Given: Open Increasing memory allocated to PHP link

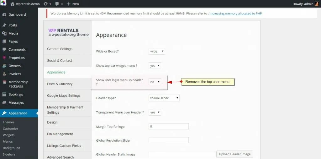Looking at the screenshot, I should pos(235,14).
